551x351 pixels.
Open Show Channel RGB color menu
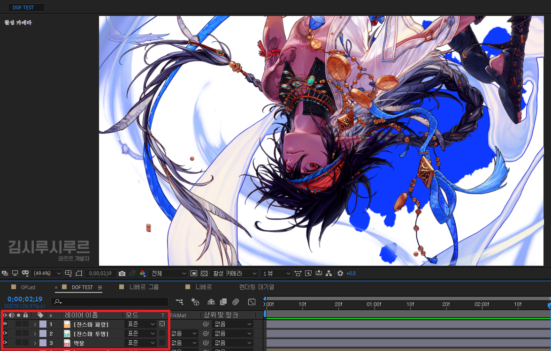coord(142,273)
